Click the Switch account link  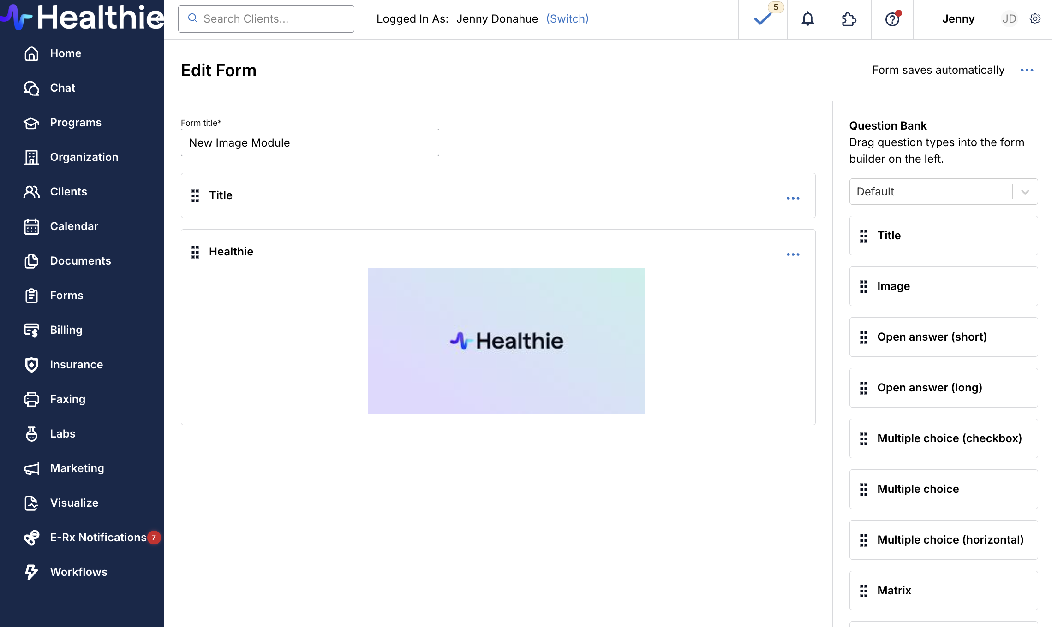tap(567, 19)
